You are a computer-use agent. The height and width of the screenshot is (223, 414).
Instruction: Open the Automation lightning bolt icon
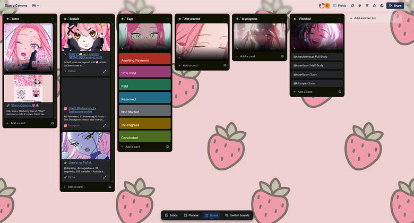coord(360,5)
